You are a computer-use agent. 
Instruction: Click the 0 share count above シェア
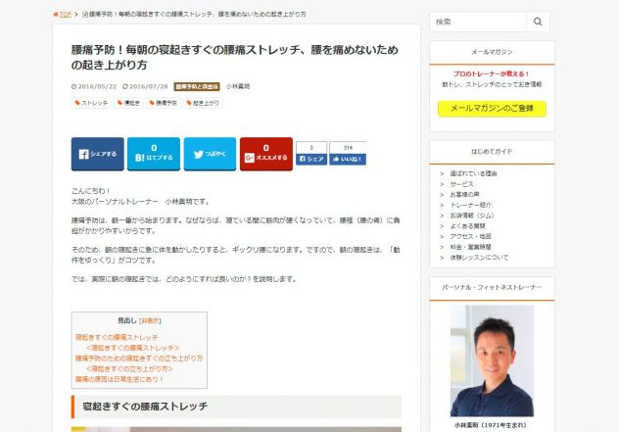311,148
